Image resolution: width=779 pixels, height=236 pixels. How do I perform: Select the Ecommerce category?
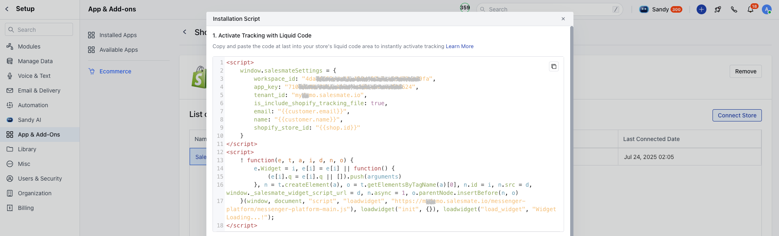115,71
